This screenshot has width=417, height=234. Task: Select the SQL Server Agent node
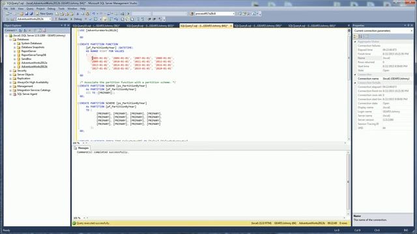27,94
